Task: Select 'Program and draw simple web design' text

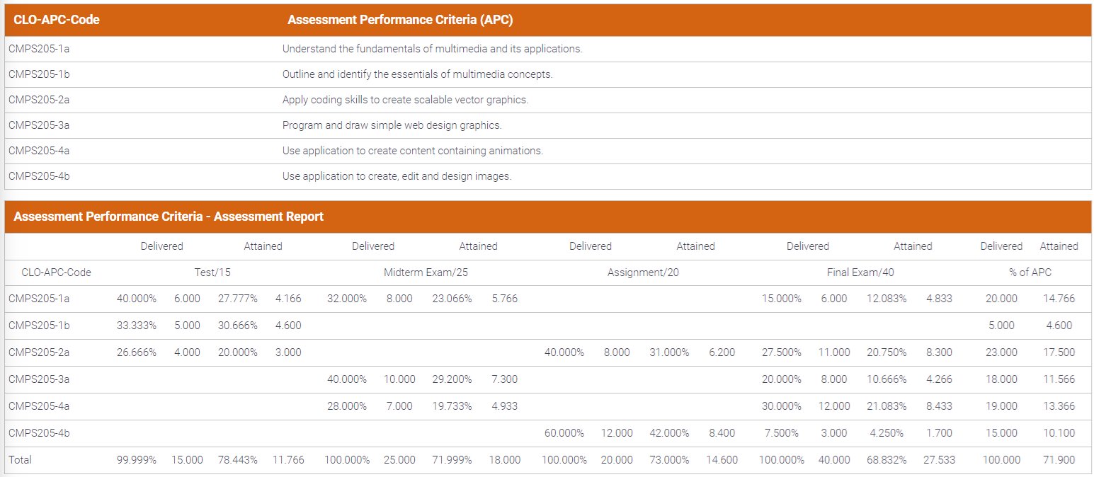Action: (392, 125)
